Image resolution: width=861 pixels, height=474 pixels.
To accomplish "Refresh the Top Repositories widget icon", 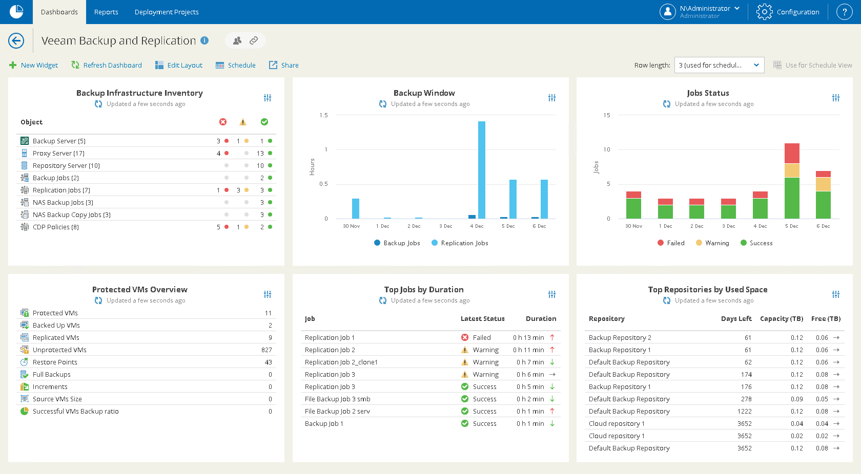I will 667,300.
